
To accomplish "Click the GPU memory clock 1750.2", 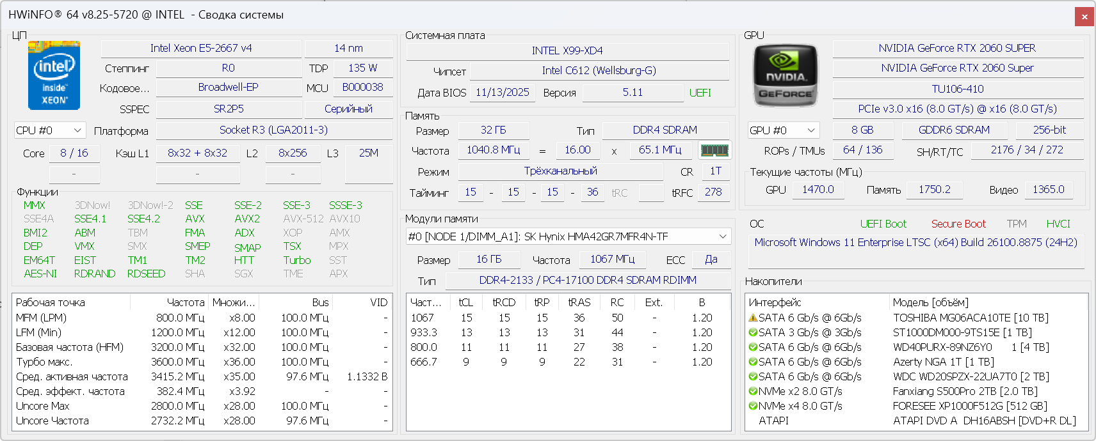I will coord(935,189).
